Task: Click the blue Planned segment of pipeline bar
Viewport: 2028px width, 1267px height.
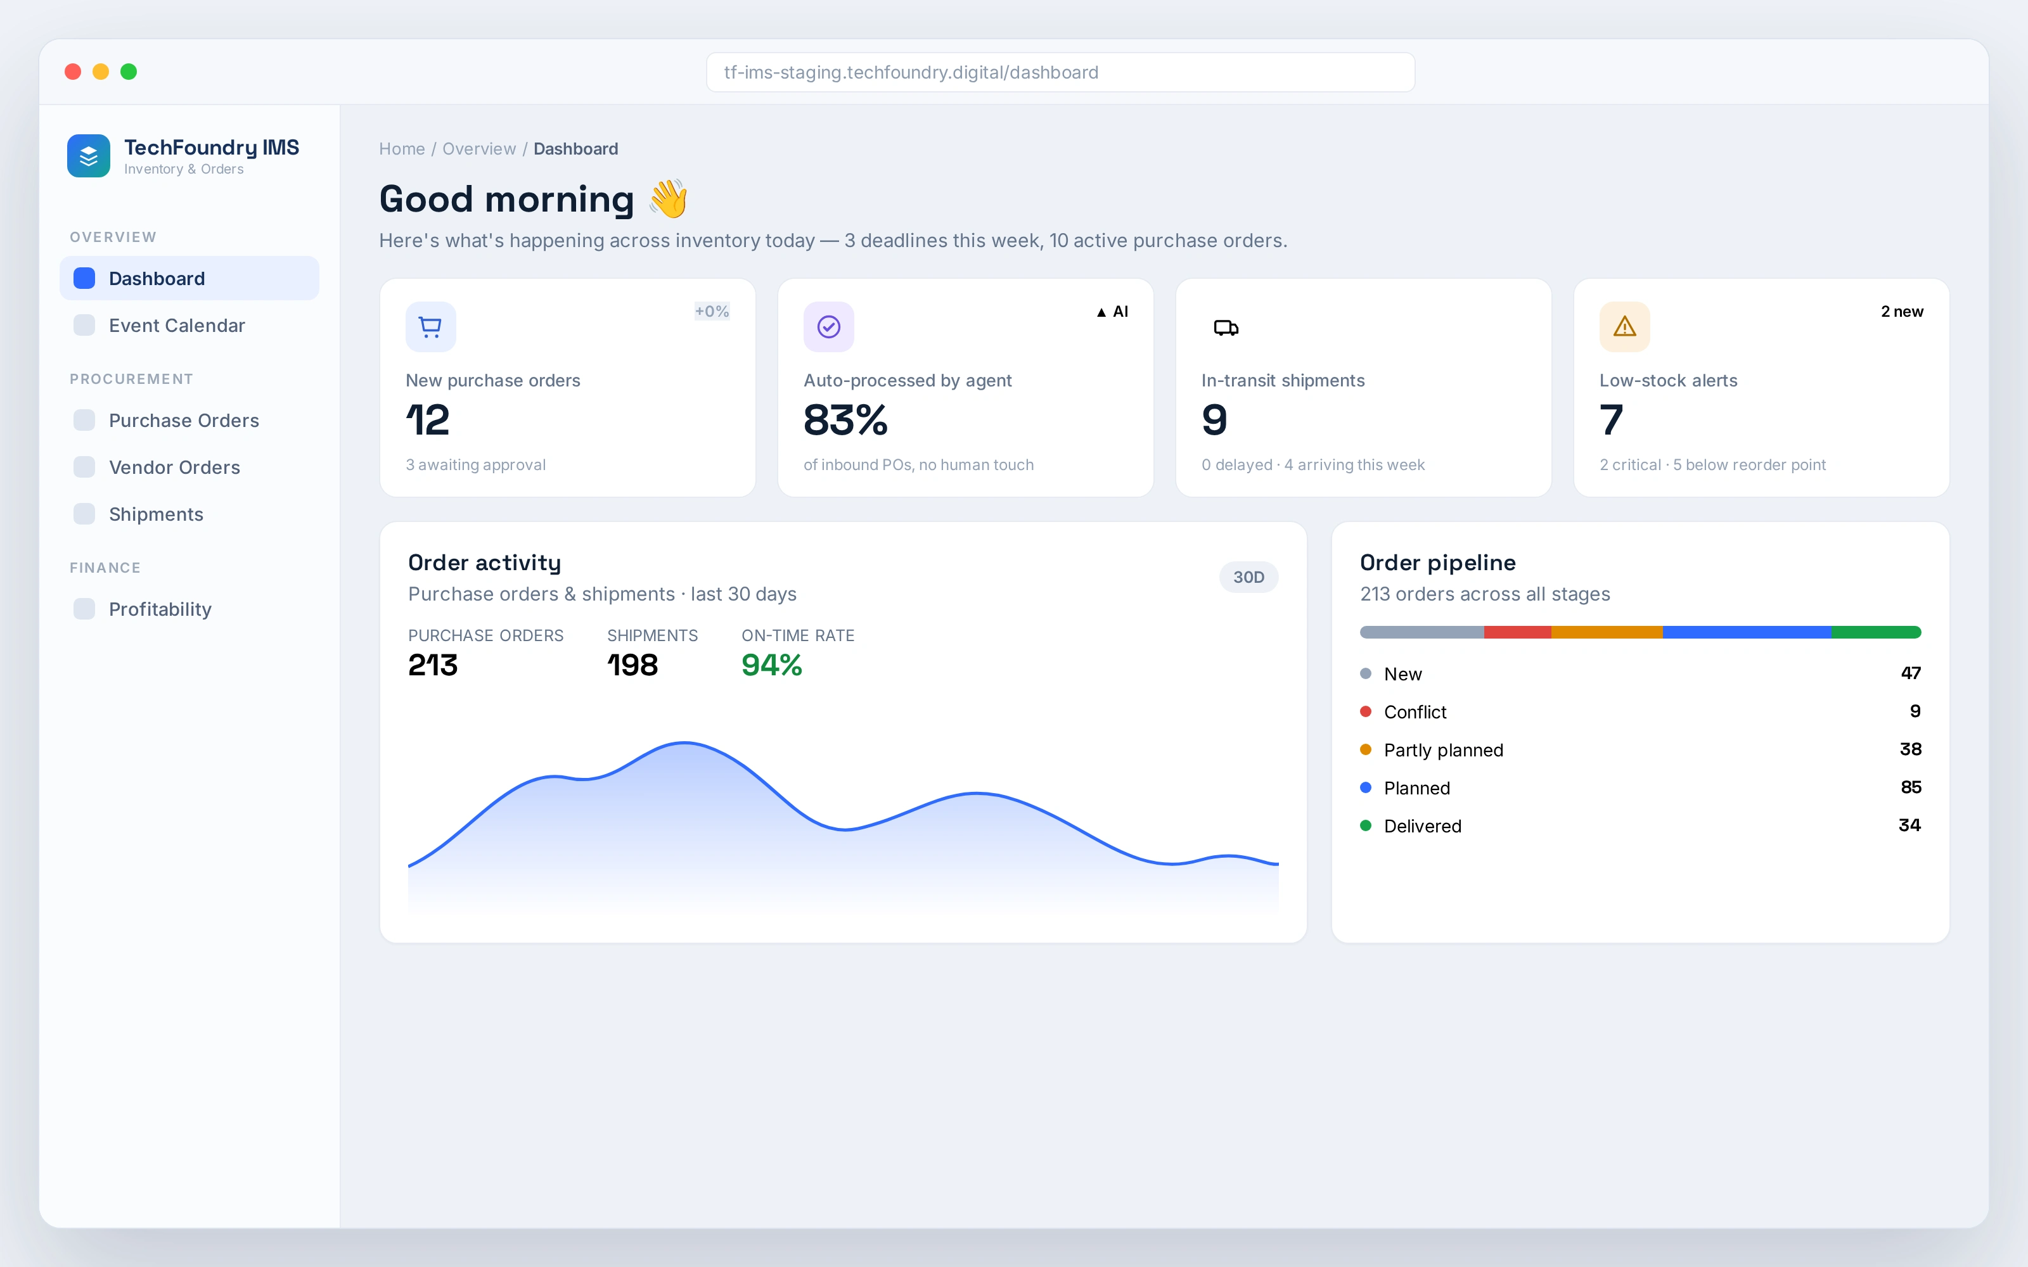Action: tap(1747, 633)
